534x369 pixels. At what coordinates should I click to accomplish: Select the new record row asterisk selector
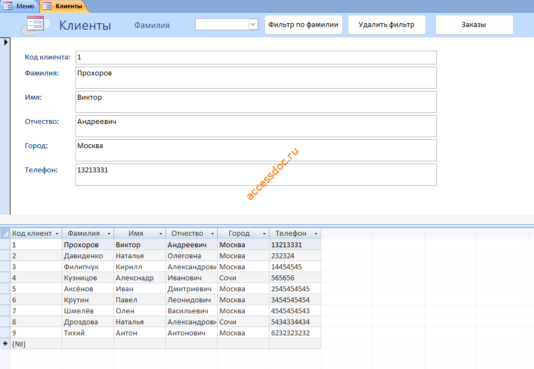click(5, 344)
